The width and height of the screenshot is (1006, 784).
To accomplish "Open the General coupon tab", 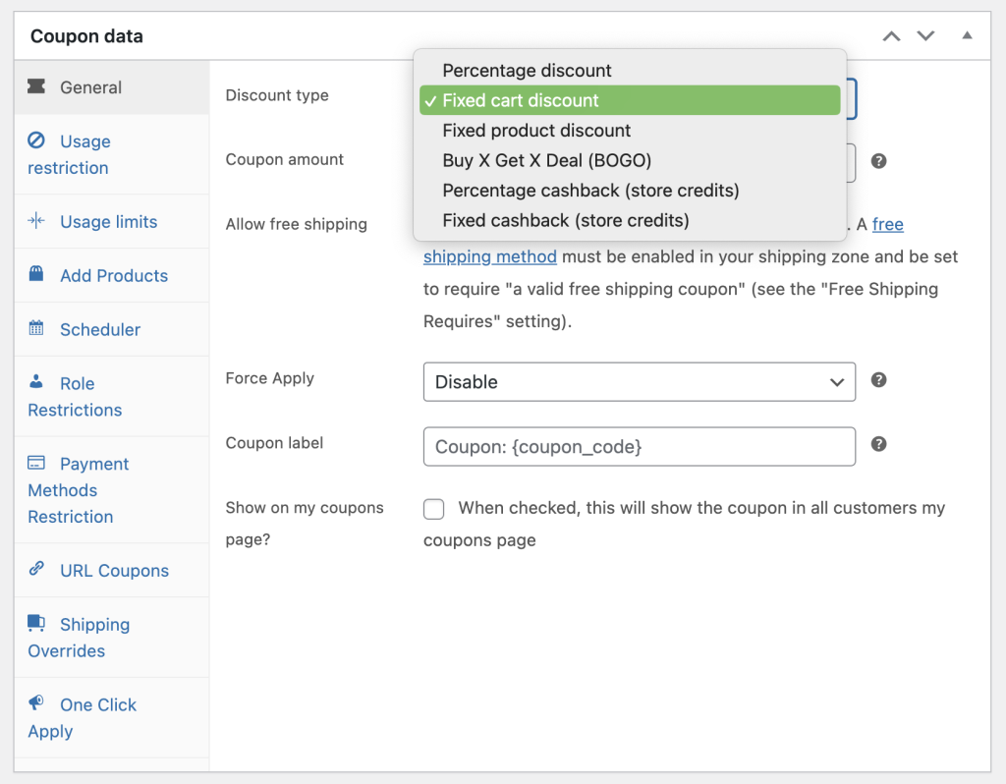I will point(112,87).
